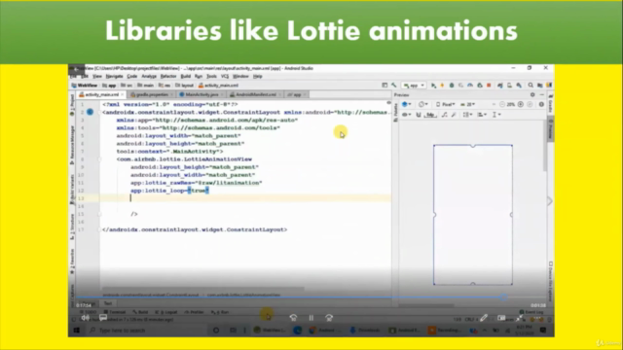
Task: Click the red Stop button in toolbar
Action: point(489,86)
